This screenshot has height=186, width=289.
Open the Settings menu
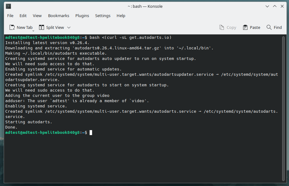coord(103,16)
